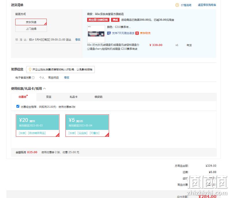The image size is (230, 198).
Task: Click the 有货 stock status
Action: coord(189,45)
